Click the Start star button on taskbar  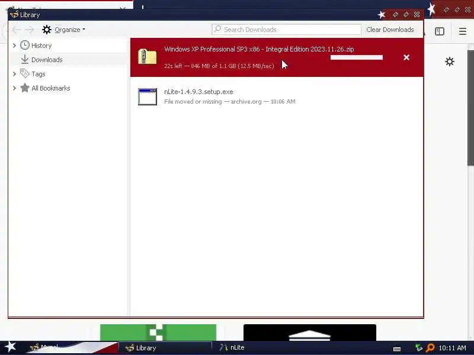pos(11,347)
